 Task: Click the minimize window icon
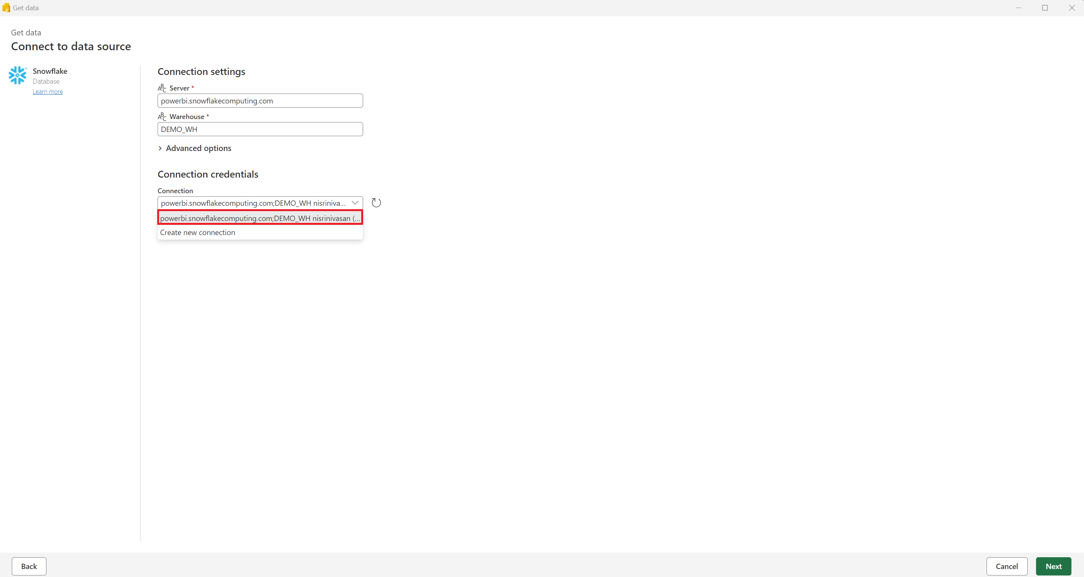[1019, 8]
